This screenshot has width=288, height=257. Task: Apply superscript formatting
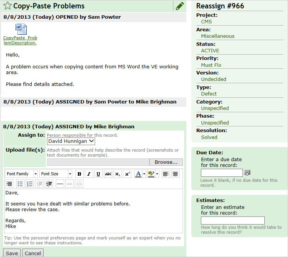click(x=128, y=174)
